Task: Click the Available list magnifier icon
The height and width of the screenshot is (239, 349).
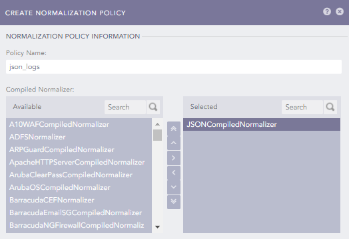Action: [153, 107]
